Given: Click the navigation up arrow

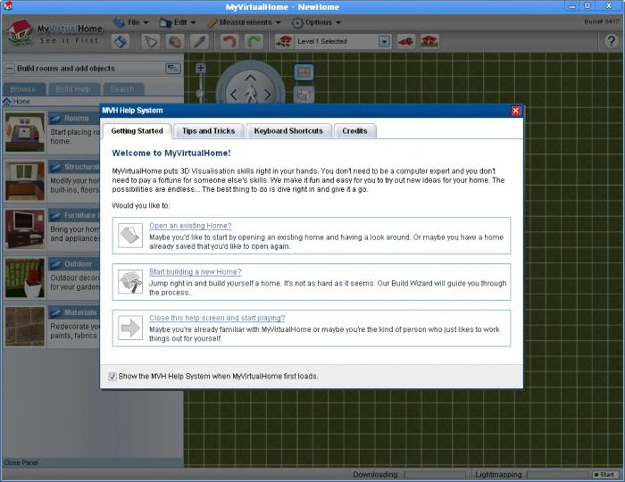Looking at the screenshot, I should coord(251,77).
